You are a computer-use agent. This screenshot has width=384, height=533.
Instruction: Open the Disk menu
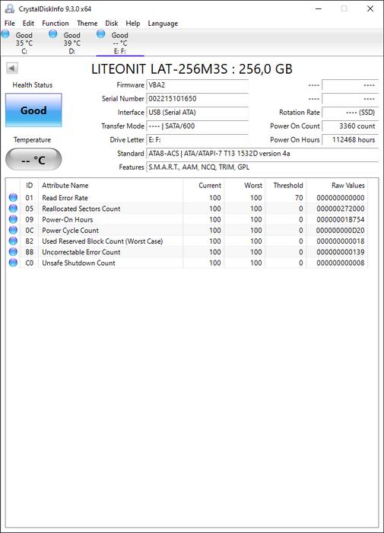click(111, 23)
